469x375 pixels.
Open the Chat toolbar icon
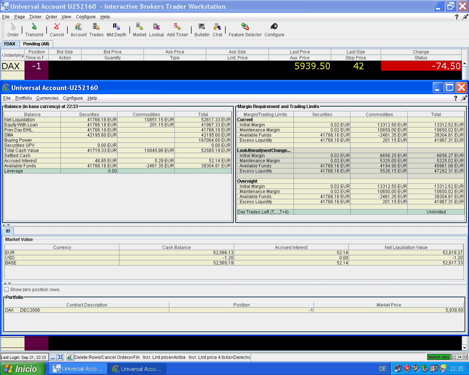217,30
